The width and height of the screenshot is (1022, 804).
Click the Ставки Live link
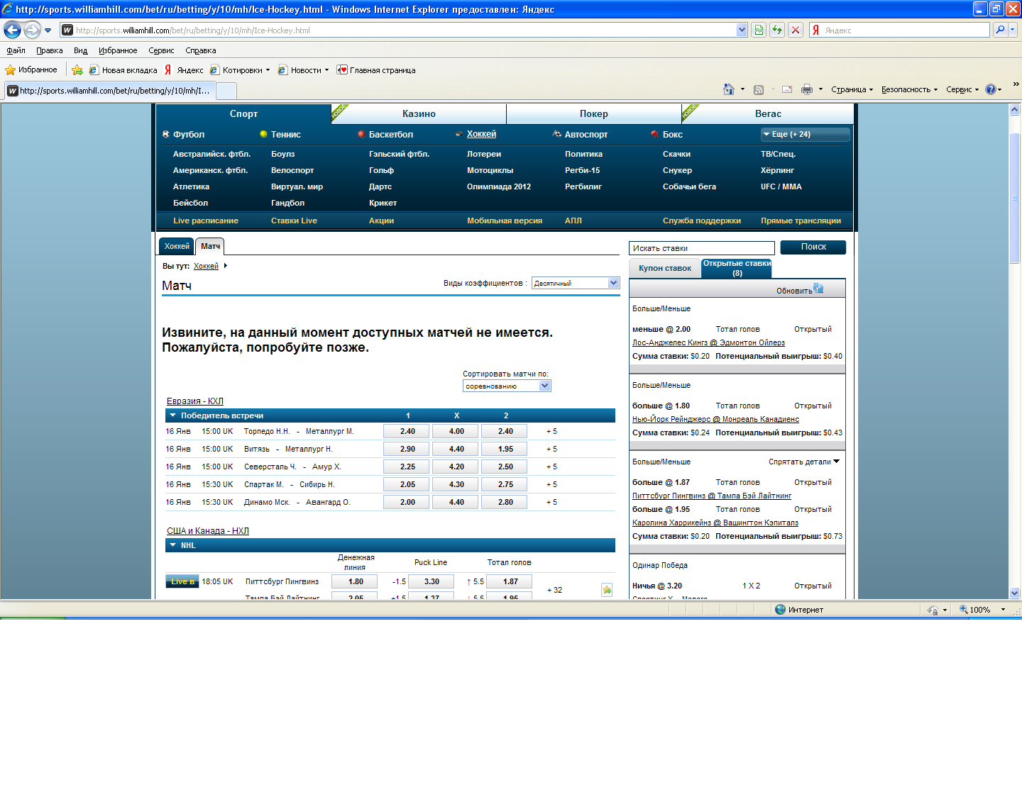294,220
